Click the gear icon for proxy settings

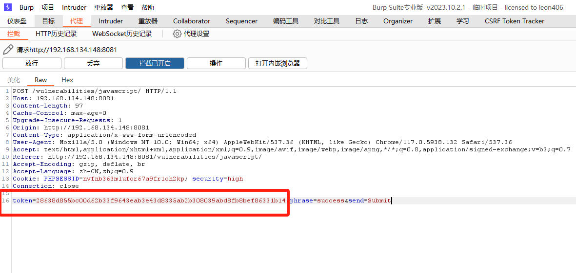coord(177,34)
